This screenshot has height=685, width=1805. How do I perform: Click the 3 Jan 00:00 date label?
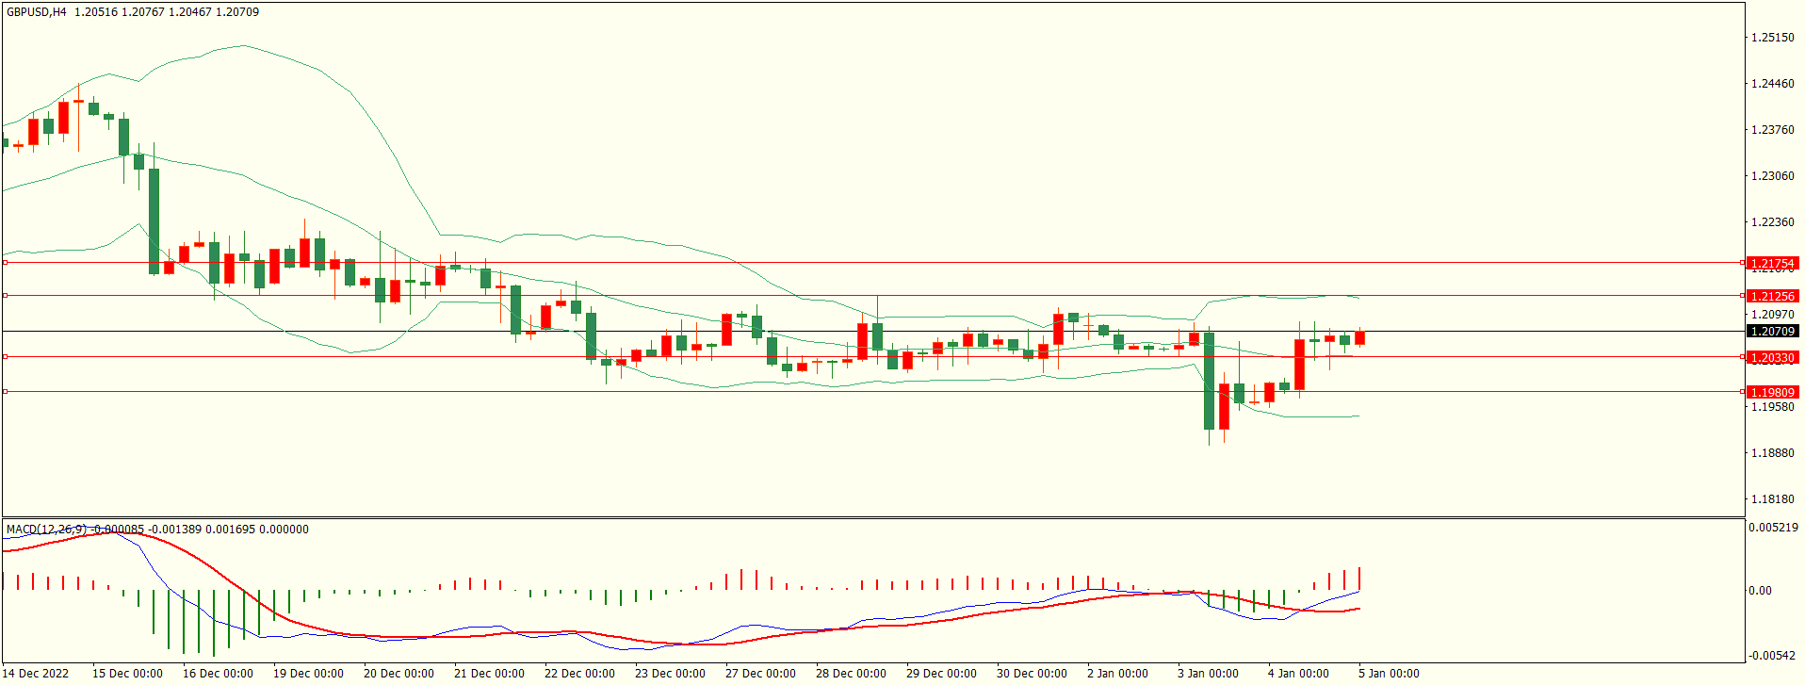point(1208,674)
